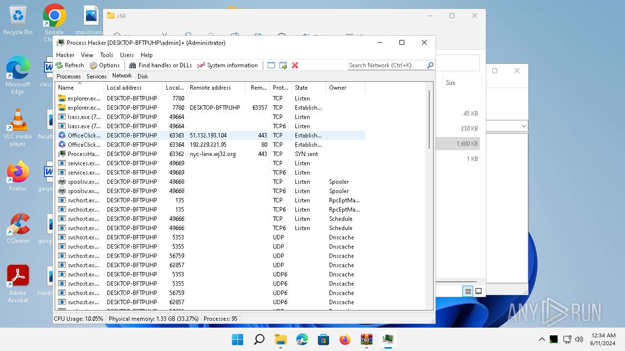Open Recycle Bin desktop icon
Screen dimensions: 625x351
click(x=18, y=20)
